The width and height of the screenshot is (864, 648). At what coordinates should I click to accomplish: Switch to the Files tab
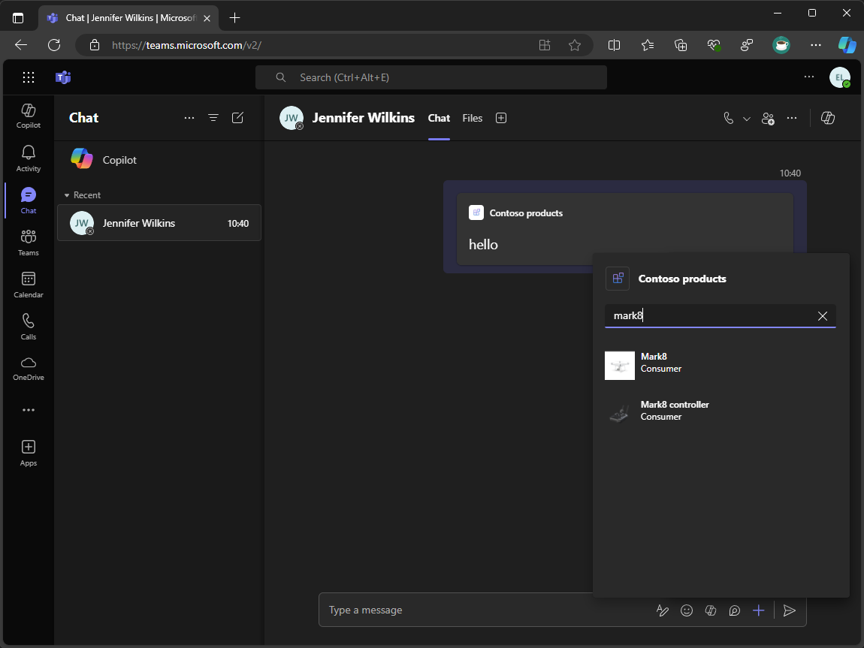473,118
